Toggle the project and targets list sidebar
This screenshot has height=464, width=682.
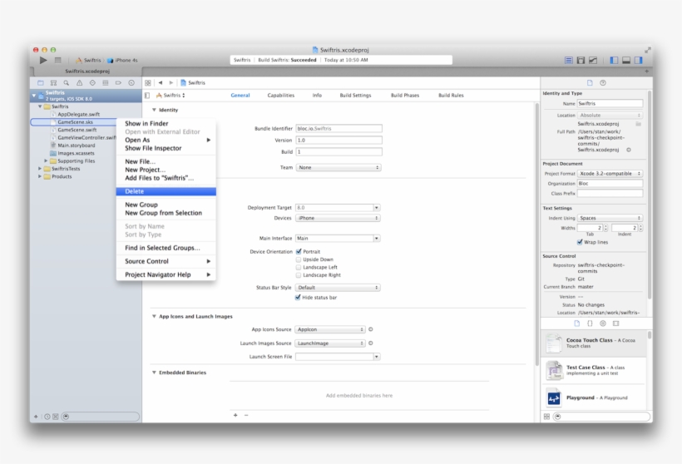pyautogui.click(x=147, y=96)
